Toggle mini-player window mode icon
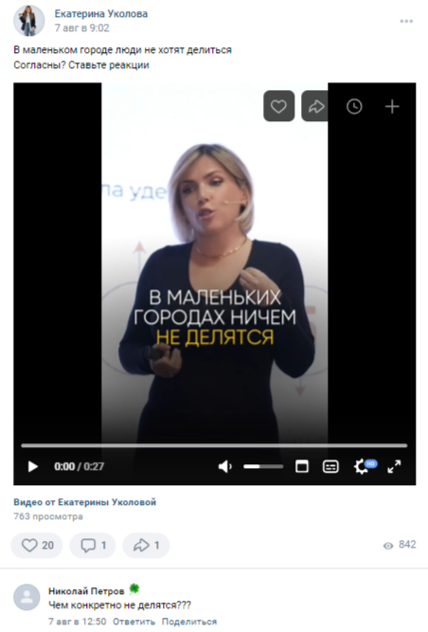 pos(301,466)
